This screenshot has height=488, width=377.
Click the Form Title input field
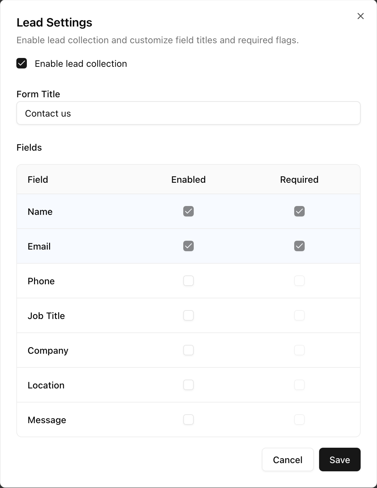pos(188,113)
